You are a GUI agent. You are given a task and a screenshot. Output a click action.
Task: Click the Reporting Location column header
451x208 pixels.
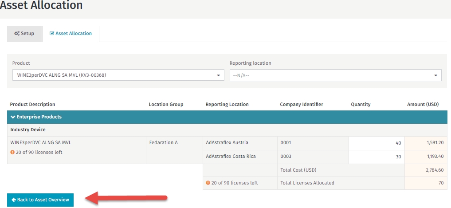227,104
